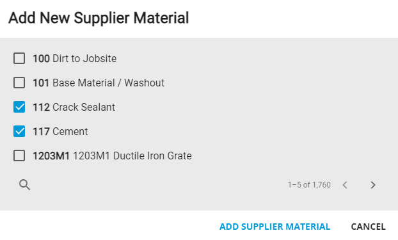The height and width of the screenshot is (240, 398).
Task: Click the Base Material / Washout label
Action: coord(108,83)
